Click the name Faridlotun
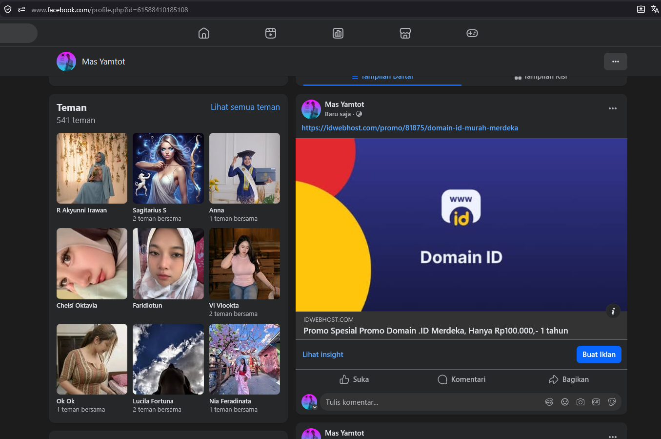 (147, 306)
